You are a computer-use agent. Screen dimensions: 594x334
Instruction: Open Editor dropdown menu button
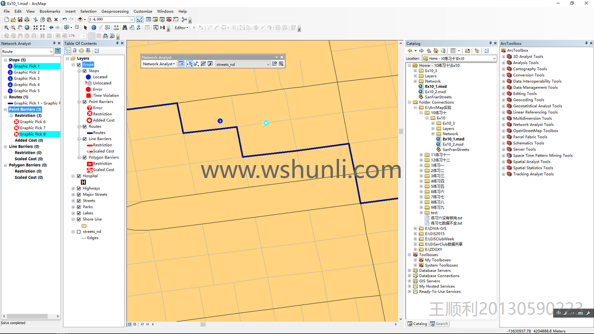coord(181,28)
